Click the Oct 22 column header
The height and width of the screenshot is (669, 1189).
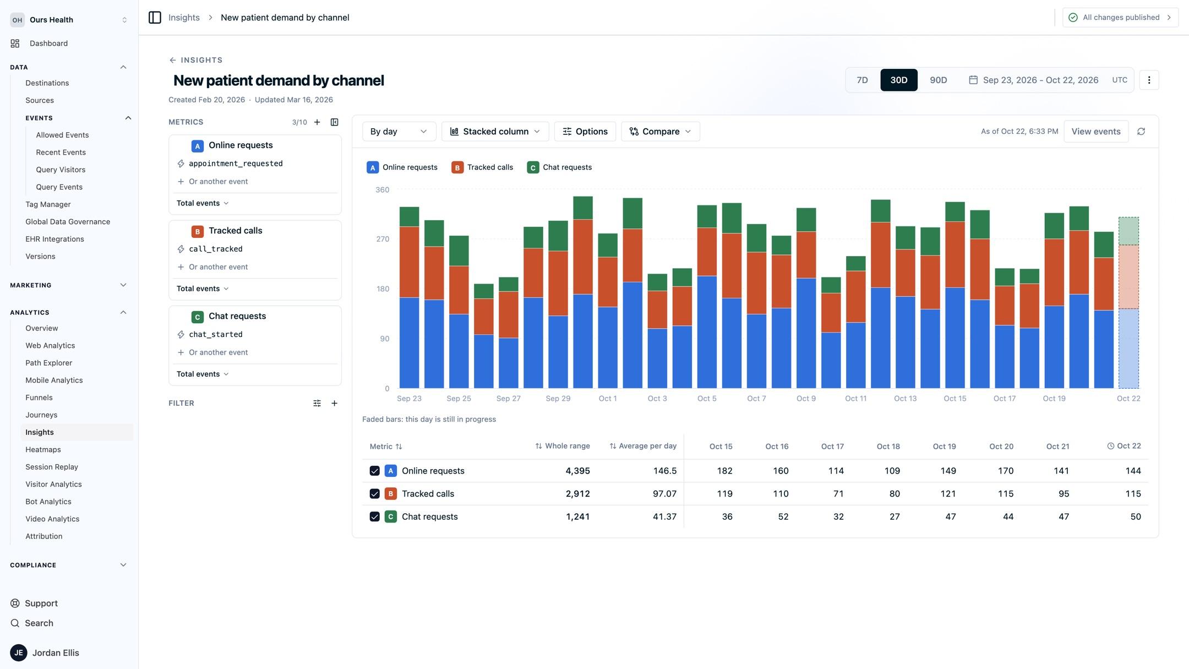pyautogui.click(x=1123, y=446)
